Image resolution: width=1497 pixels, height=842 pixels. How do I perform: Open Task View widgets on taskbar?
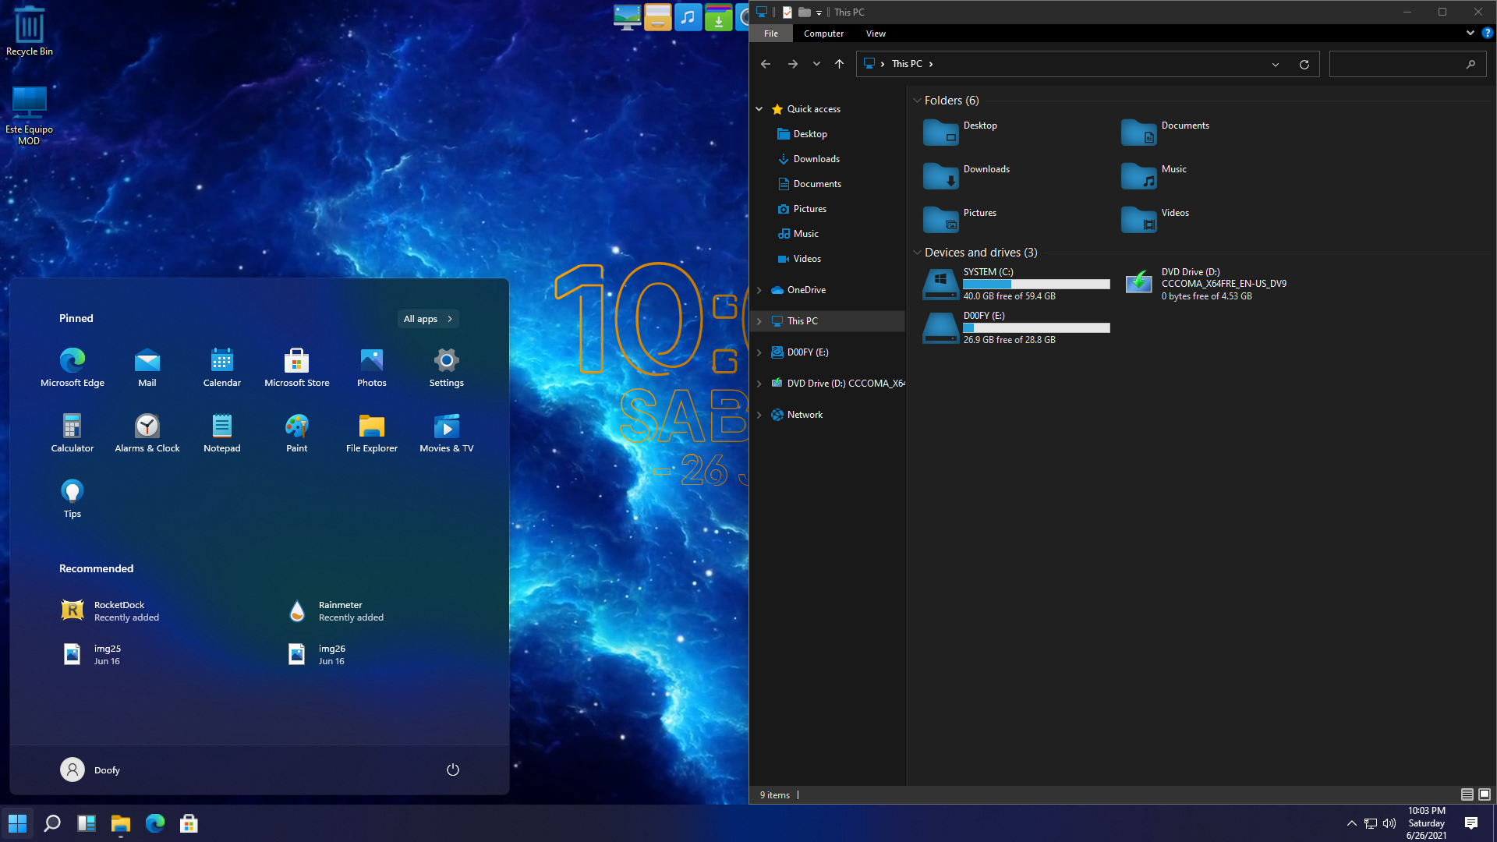tap(87, 823)
